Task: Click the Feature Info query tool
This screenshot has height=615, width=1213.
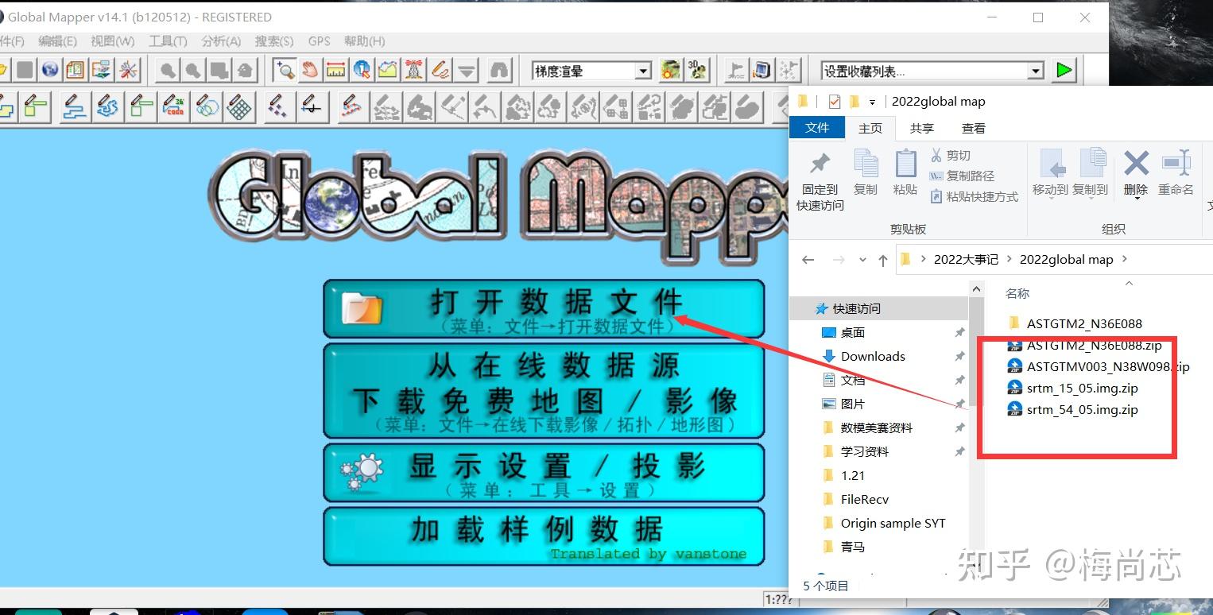Action: (x=362, y=70)
